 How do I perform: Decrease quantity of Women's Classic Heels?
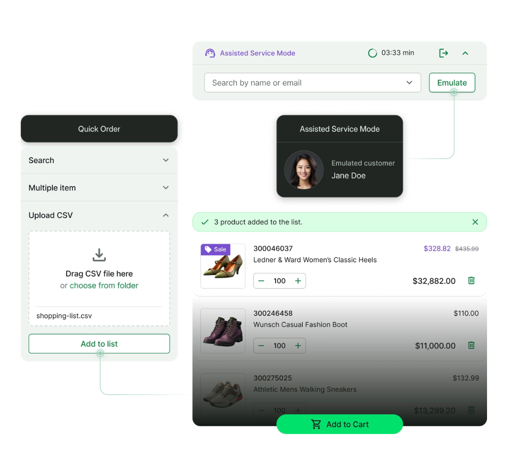tap(261, 281)
